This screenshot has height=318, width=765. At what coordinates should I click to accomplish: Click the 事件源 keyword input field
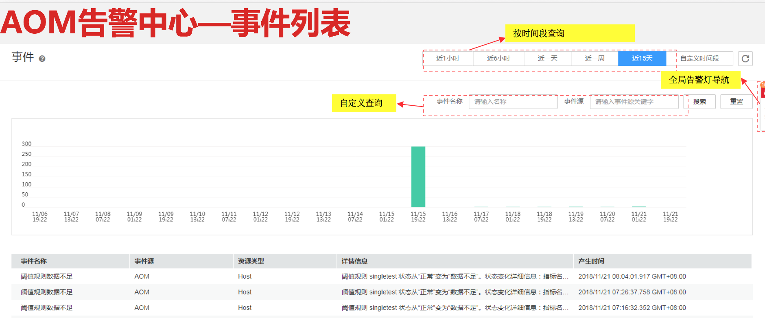pyautogui.click(x=634, y=102)
